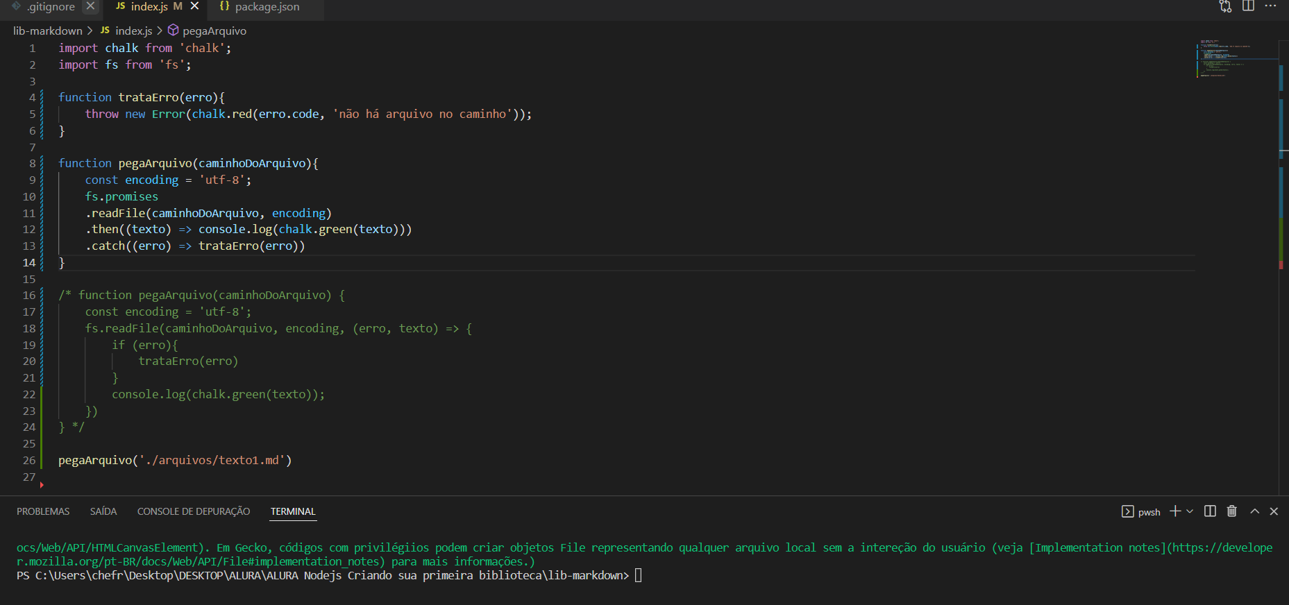Click the JS file icon on the index.js tab
The height and width of the screenshot is (605, 1289).
121,6
